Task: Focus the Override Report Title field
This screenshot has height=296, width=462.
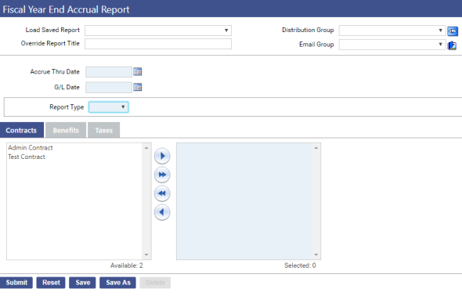Action: pyautogui.click(x=158, y=44)
